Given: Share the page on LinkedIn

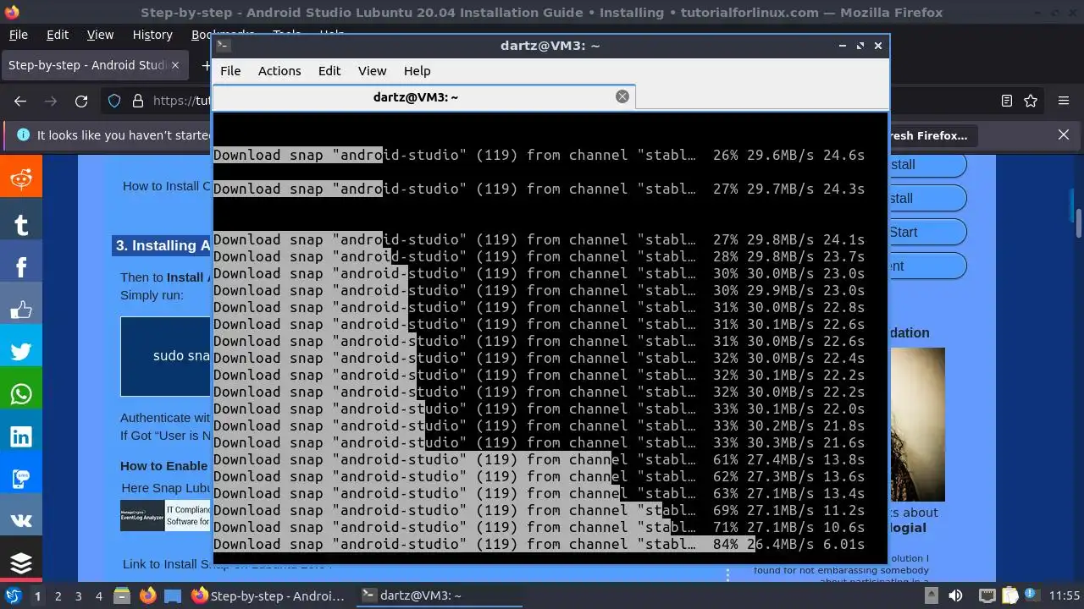Looking at the screenshot, I should tap(21, 436).
